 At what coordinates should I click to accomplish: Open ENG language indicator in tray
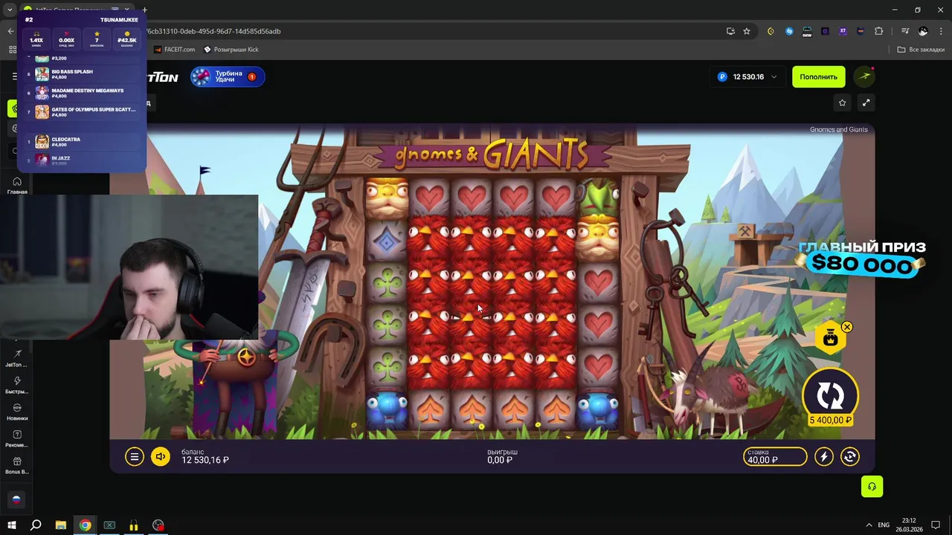point(884,525)
